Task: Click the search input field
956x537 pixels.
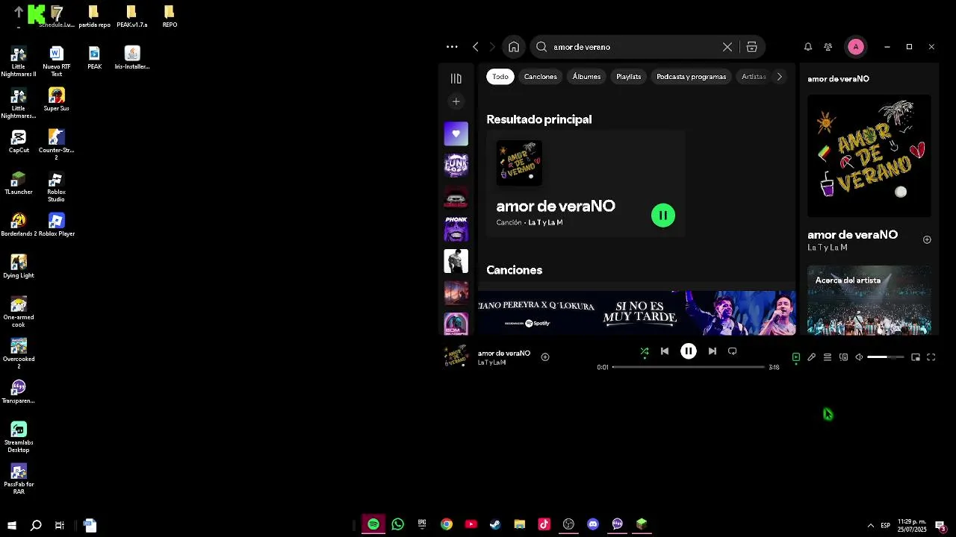Action: 635,47
